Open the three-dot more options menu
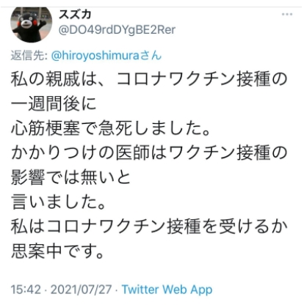The width and height of the screenshot is (304, 305). tap(287, 15)
